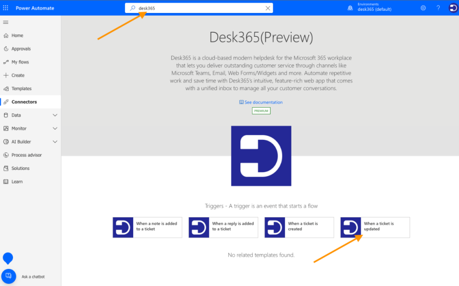
Task: Choose "When a ticket is updated" trigger
Action: 375,227
